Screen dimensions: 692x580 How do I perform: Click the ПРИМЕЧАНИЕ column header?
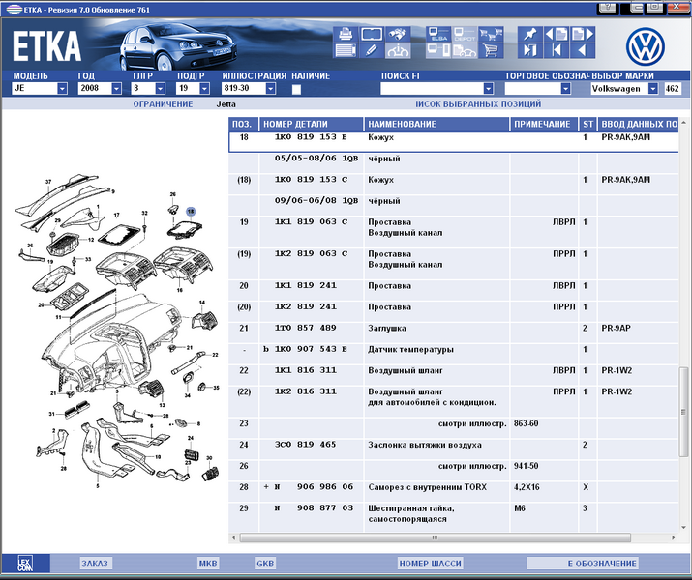pyautogui.click(x=544, y=124)
